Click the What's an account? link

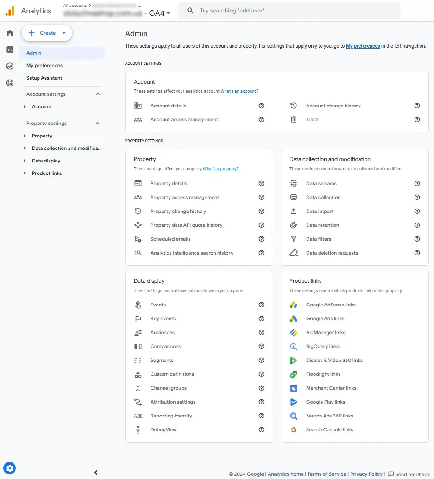pyautogui.click(x=239, y=91)
